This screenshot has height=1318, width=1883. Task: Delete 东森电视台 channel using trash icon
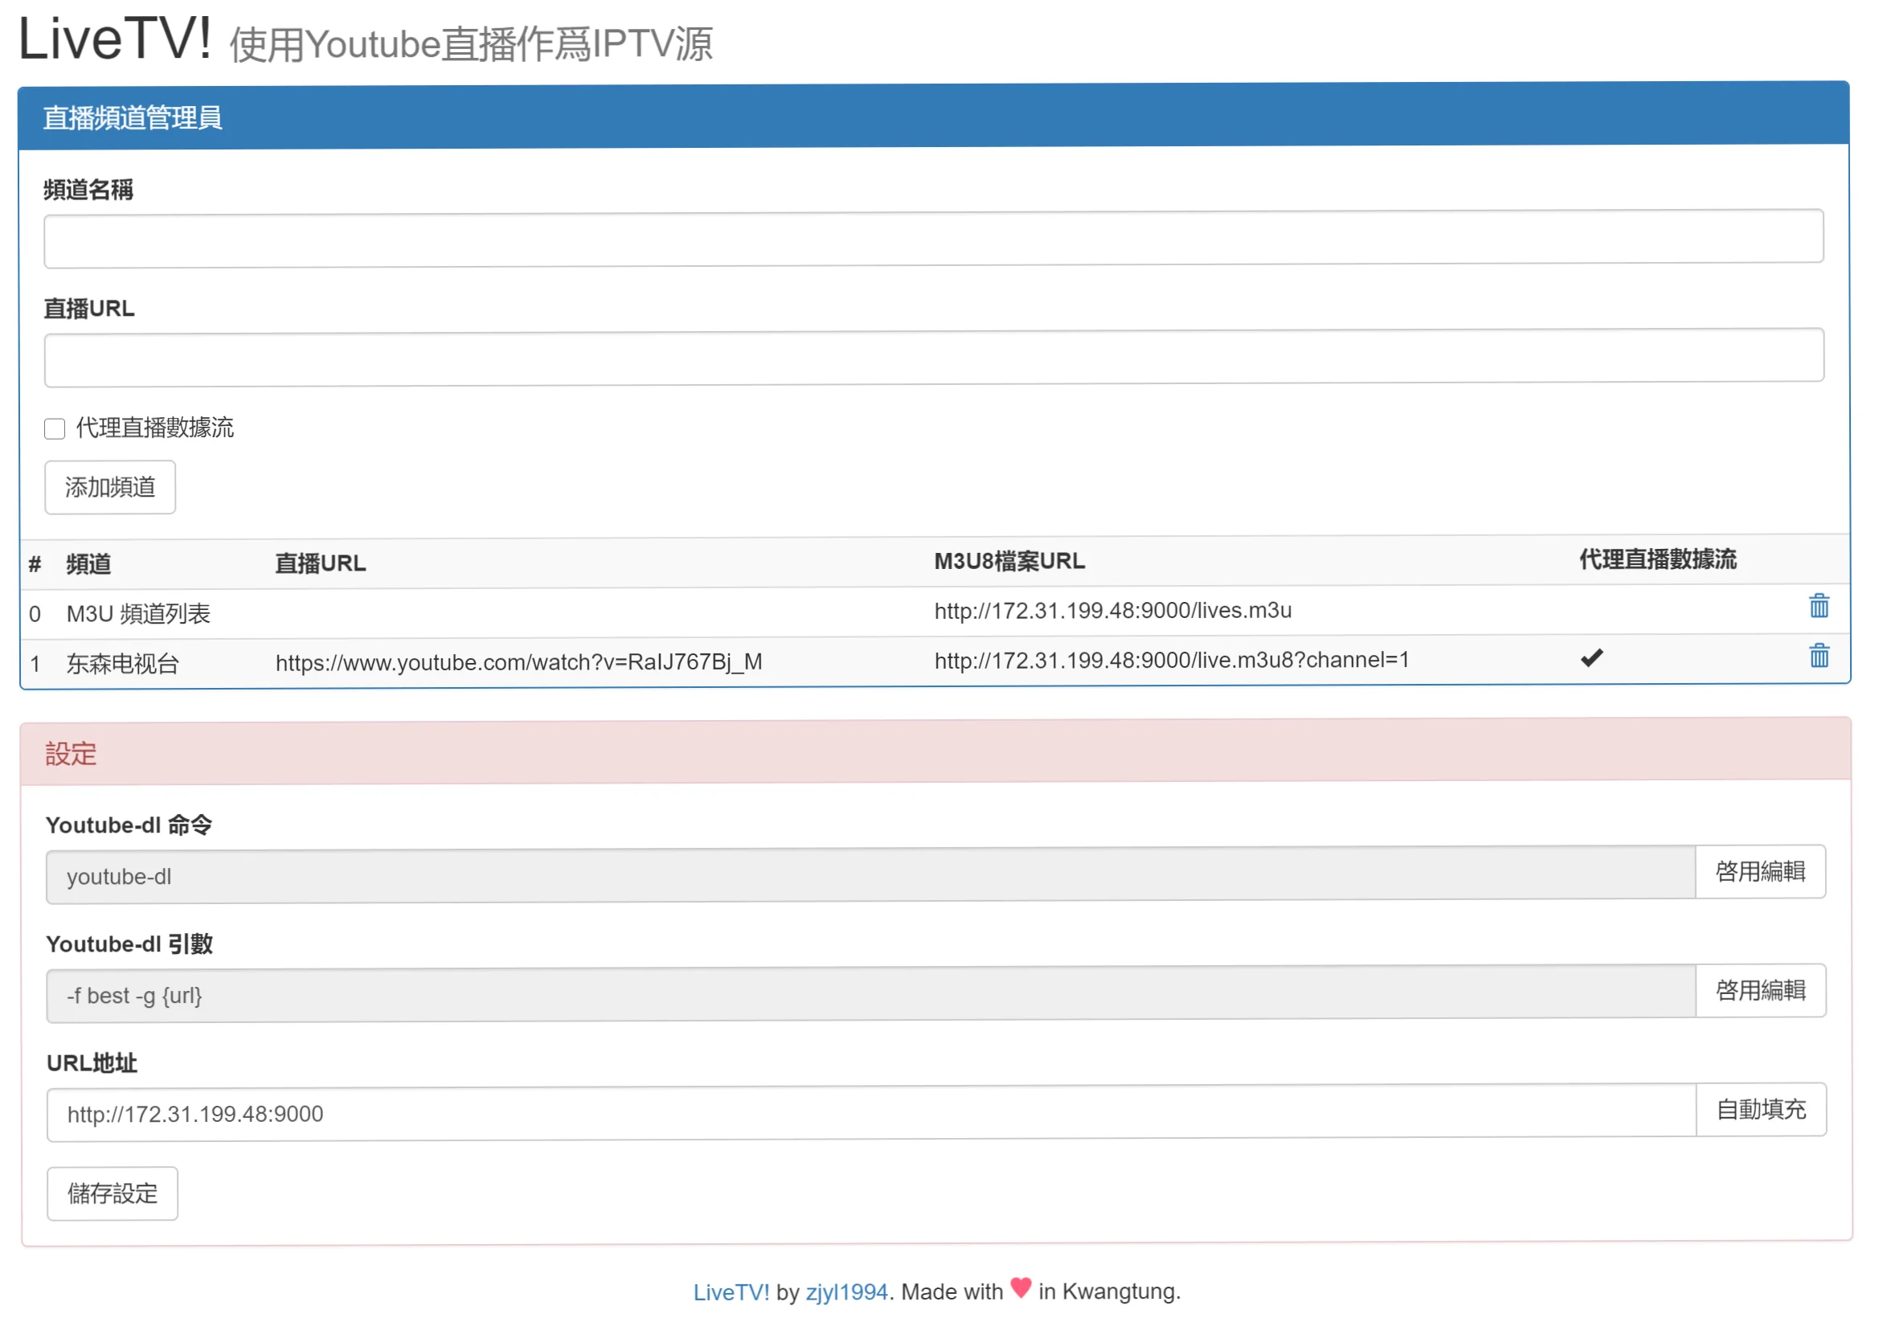(x=1818, y=655)
